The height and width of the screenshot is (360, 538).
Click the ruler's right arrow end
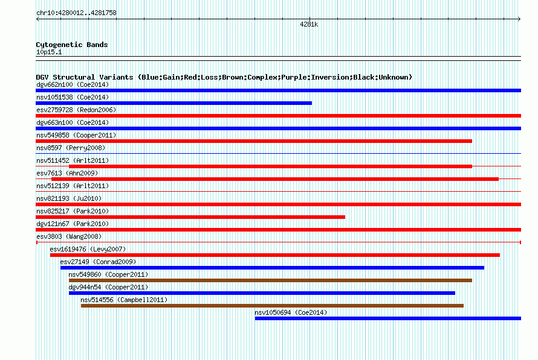(x=519, y=19)
